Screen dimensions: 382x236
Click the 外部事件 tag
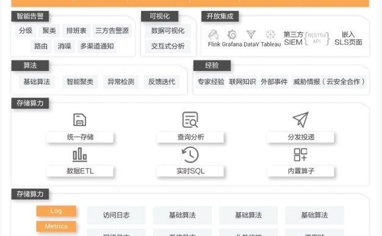pyautogui.click(x=274, y=82)
